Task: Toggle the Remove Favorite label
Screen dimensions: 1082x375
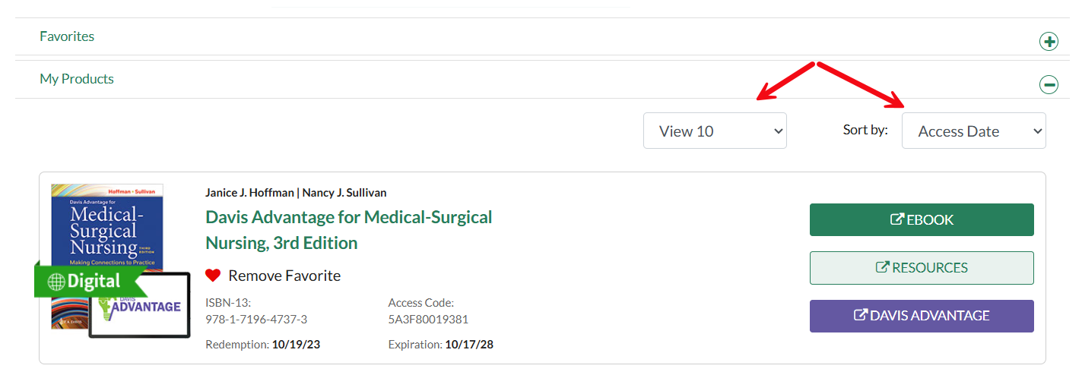Action: click(284, 276)
